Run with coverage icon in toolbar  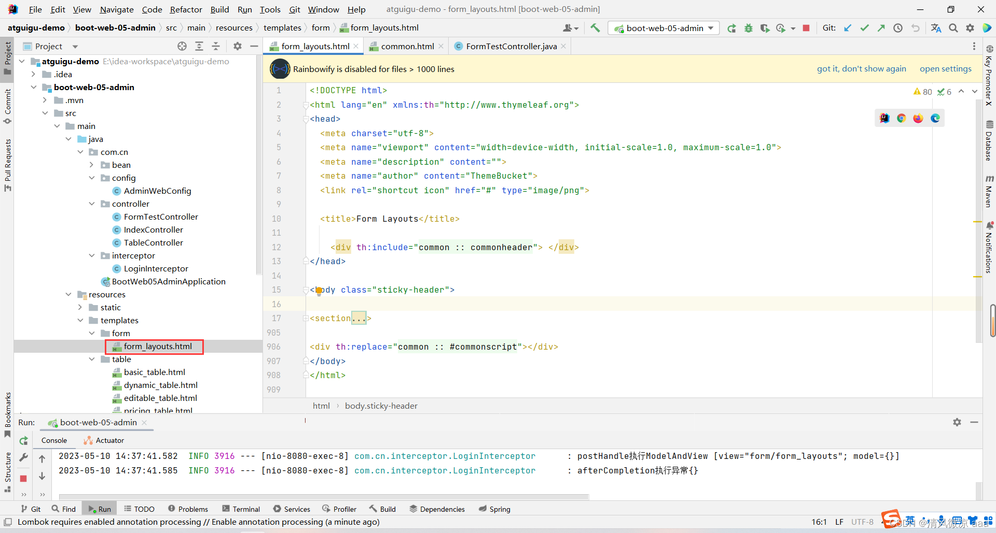point(765,28)
